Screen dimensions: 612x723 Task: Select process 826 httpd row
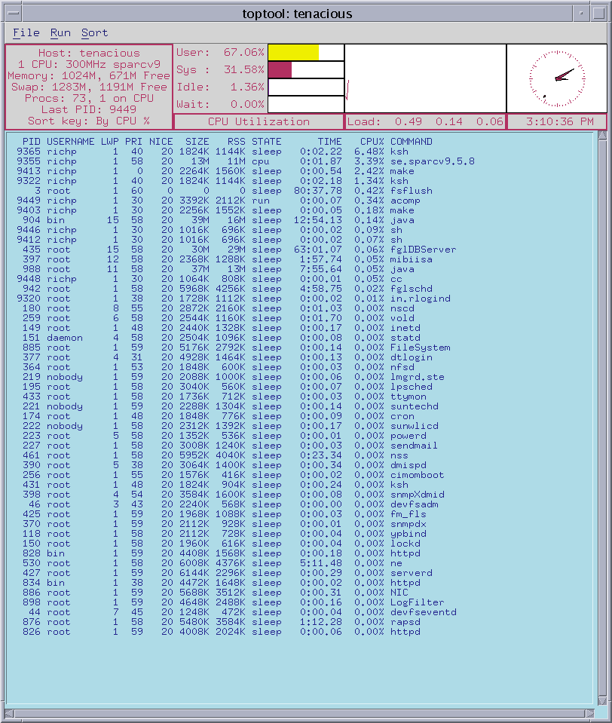222,632
